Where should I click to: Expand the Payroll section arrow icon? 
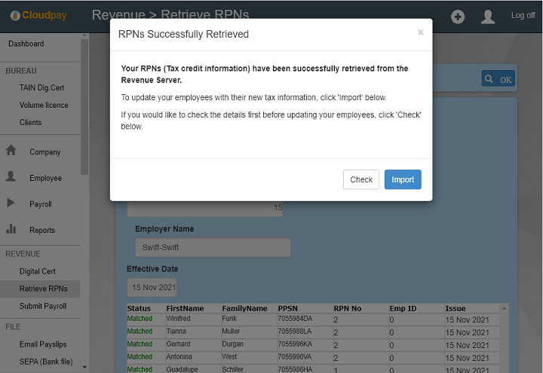pos(11,203)
